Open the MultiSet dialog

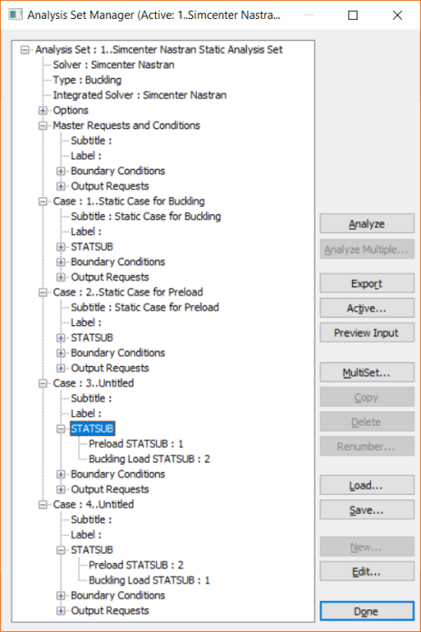pyautogui.click(x=367, y=372)
